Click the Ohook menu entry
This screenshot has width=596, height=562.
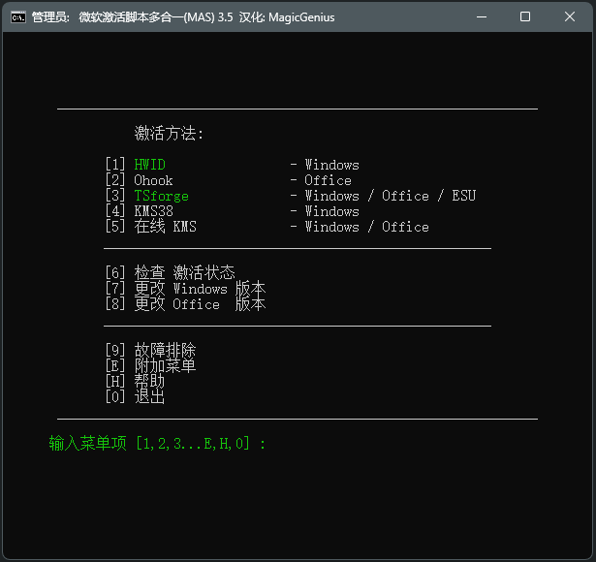(x=153, y=180)
